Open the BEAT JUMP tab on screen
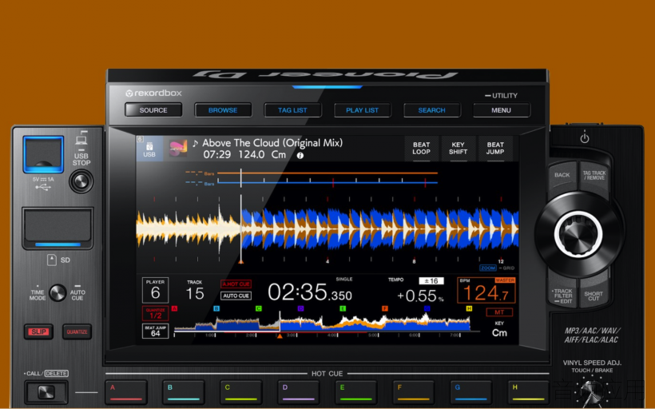 pyautogui.click(x=495, y=149)
